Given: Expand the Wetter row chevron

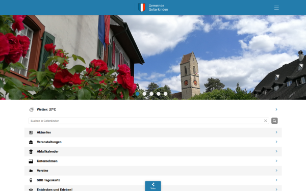Looking at the screenshot, I should (276, 110).
